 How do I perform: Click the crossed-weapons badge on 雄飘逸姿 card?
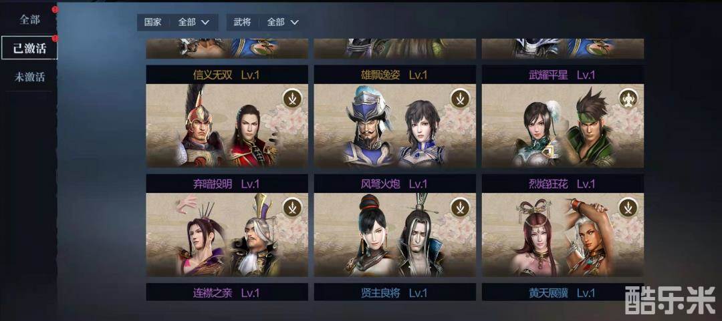pos(460,98)
